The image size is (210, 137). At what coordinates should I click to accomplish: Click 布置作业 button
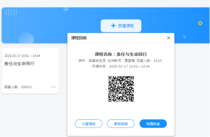tap(153, 124)
